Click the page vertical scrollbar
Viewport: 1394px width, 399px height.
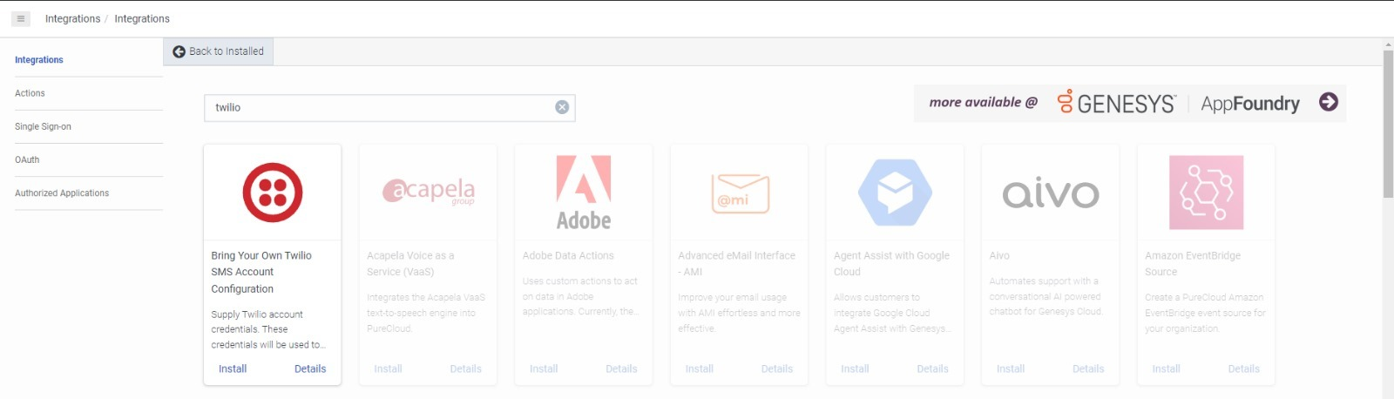[x=1388, y=124]
